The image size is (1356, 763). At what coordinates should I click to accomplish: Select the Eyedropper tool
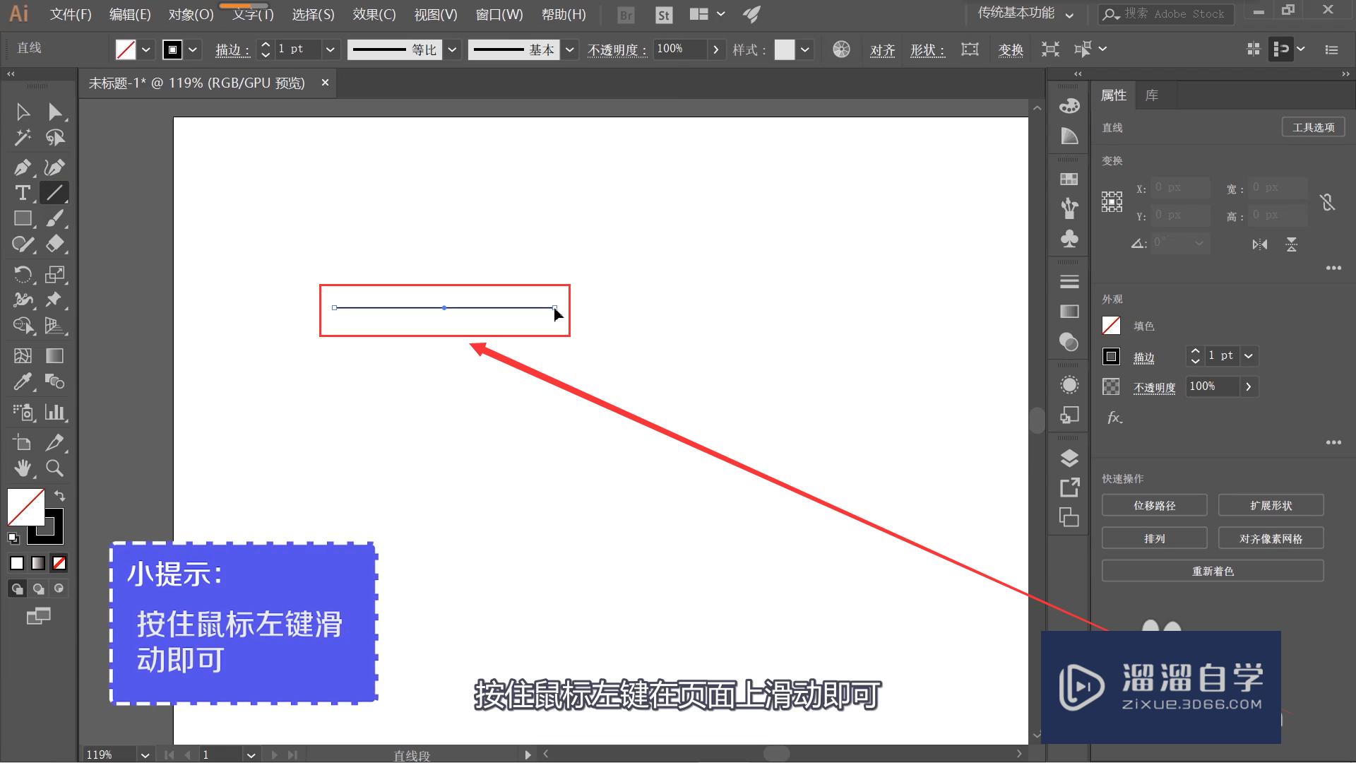[x=23, y=381]
